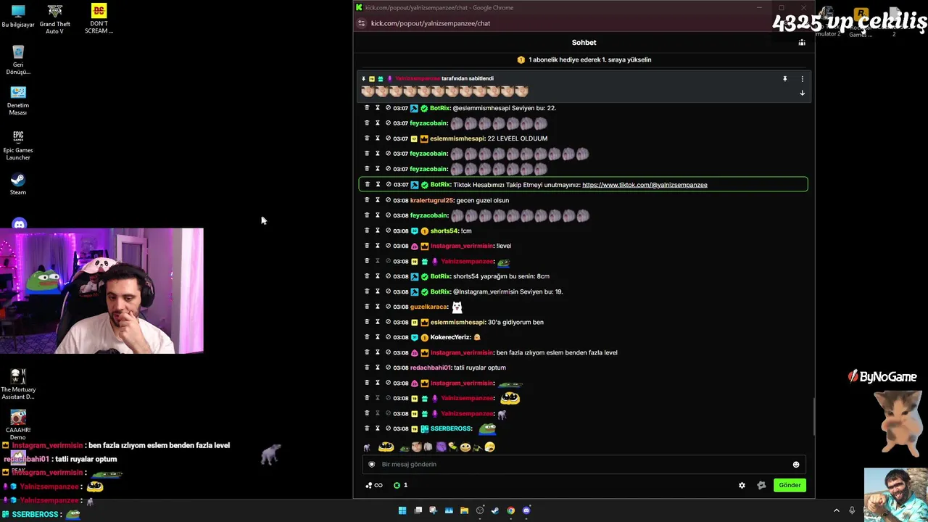The image size is (928, 522).
Task: Open shorts54's user profile card
Action: click(x=444, y=231)
